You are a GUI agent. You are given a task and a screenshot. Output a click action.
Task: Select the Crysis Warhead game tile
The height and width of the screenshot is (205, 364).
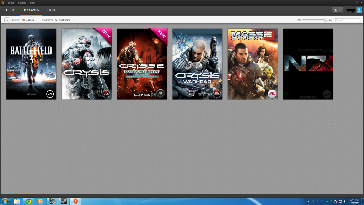click(x=197, y=64)
